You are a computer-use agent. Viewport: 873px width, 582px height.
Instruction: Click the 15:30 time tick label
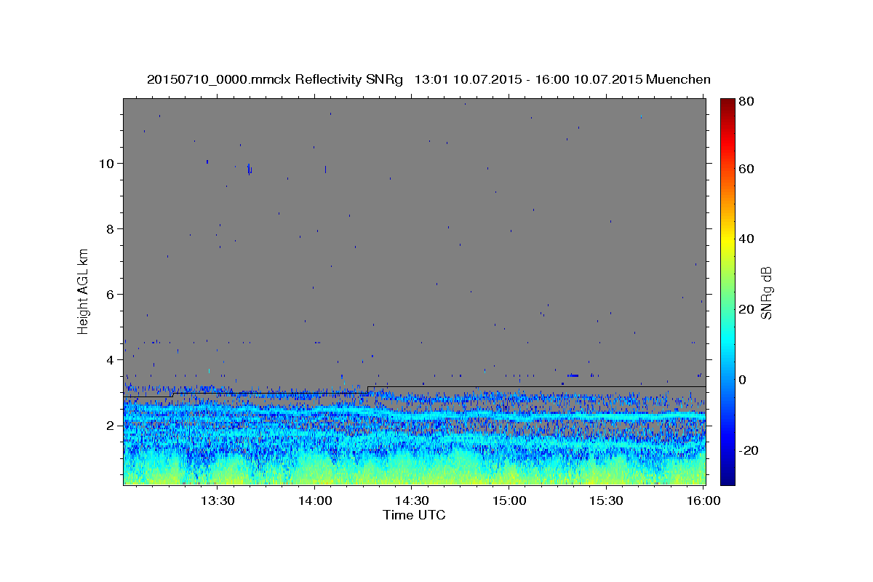[x=606, y=501]
